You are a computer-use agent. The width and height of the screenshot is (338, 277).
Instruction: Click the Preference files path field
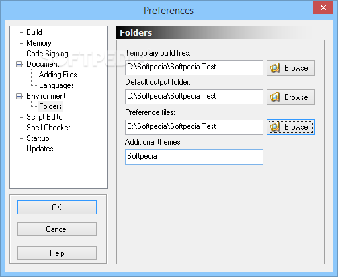pyautogui.click(x=194, y=127)
